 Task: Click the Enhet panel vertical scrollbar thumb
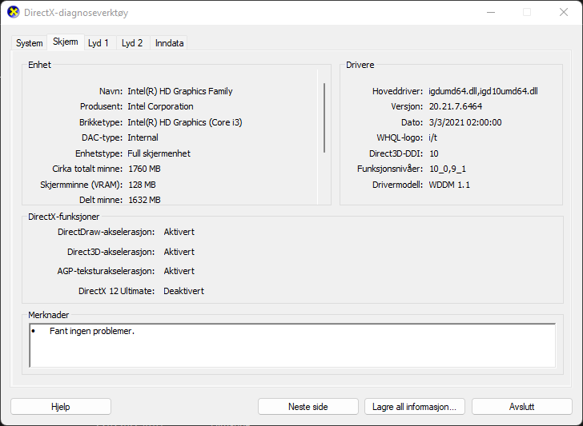(324, 117)
